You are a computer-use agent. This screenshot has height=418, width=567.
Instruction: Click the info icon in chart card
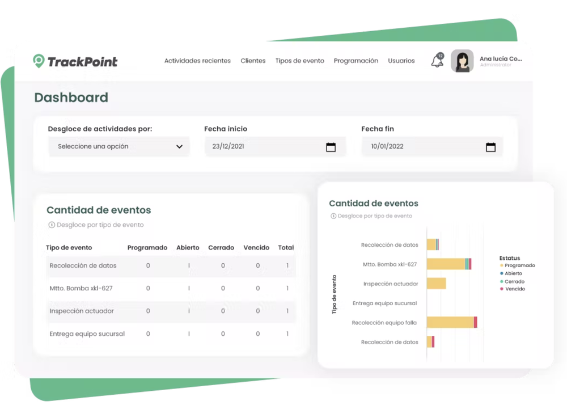click(333, 216)
